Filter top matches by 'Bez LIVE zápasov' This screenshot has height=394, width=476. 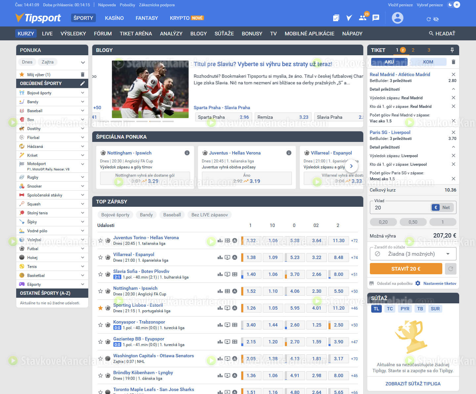coord(210,215)
